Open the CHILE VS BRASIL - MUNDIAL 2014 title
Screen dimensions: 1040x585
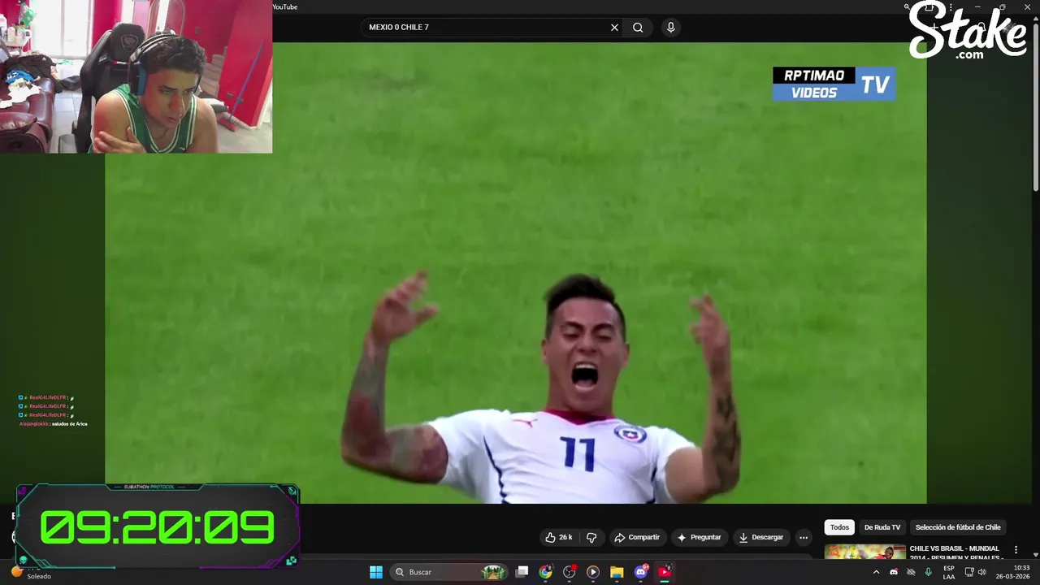[955, 552]
